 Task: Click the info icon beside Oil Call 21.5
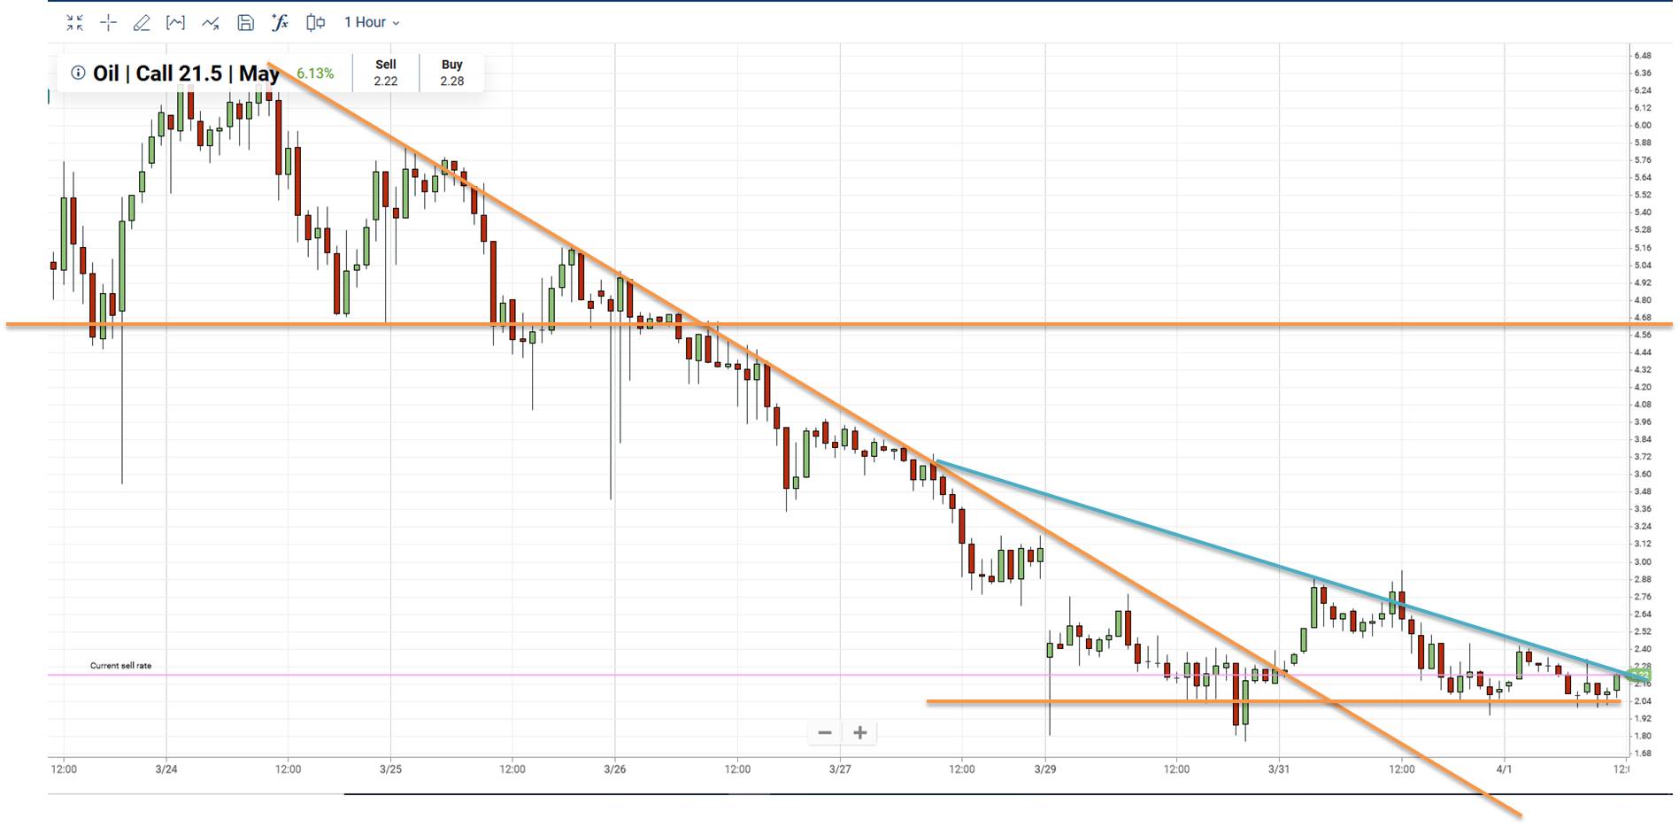pos(77,73)
